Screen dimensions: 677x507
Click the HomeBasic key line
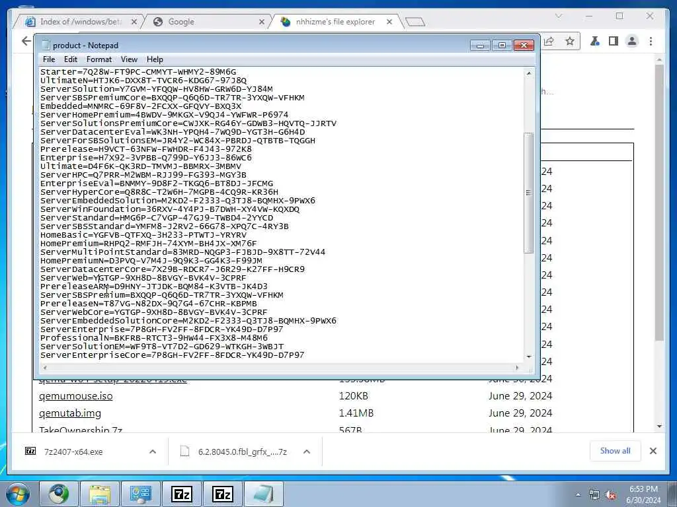(143, 235)
